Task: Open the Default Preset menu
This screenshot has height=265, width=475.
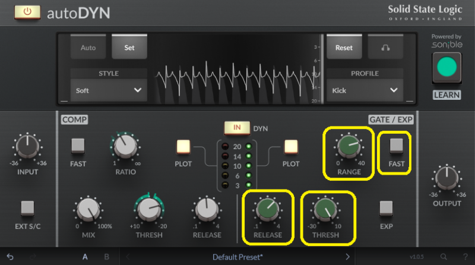Action: tap(237, 257)
